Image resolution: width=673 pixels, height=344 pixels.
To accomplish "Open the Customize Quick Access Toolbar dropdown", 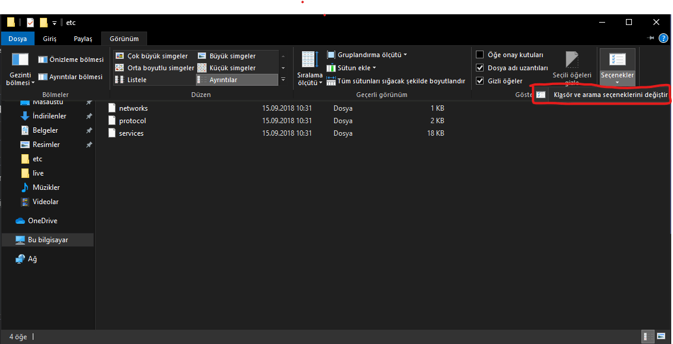I will 55,23.
